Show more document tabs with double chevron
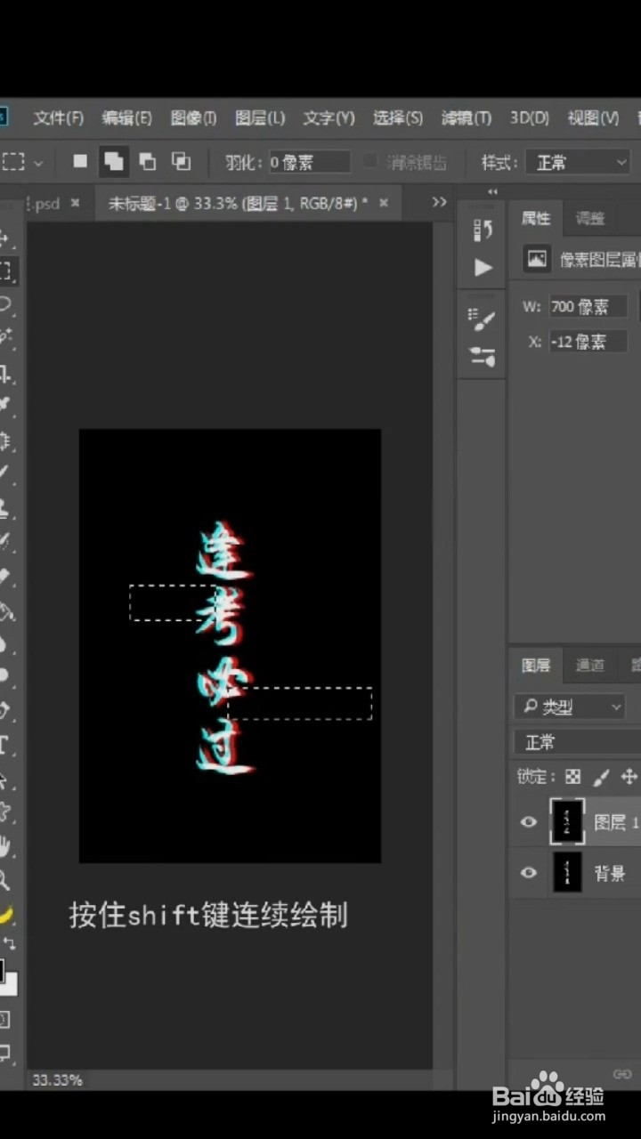 (x=439, y=203)
